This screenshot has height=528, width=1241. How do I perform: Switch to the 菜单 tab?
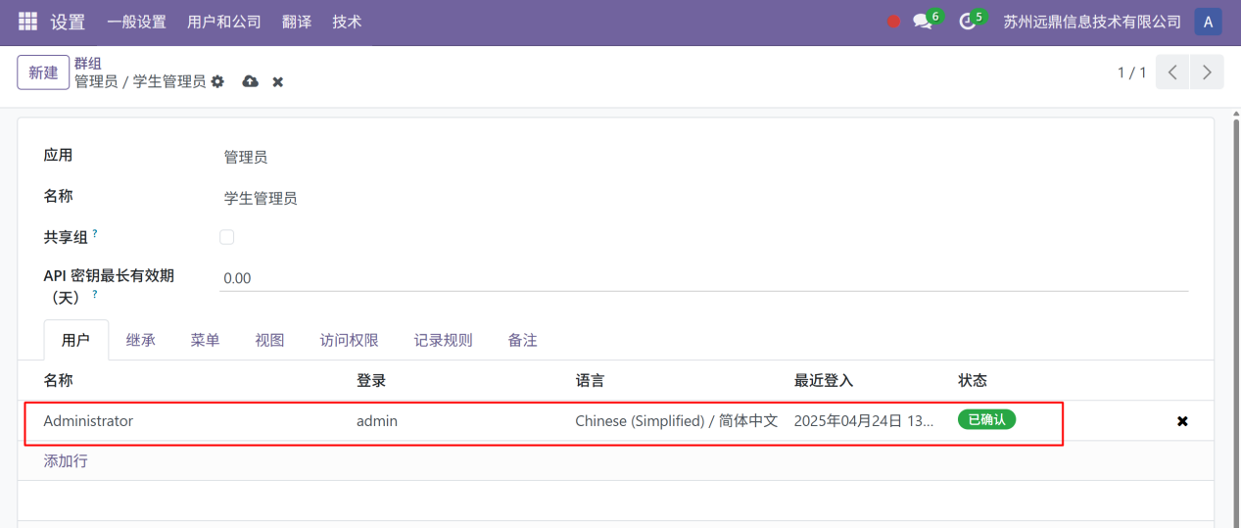coord(205,340)
